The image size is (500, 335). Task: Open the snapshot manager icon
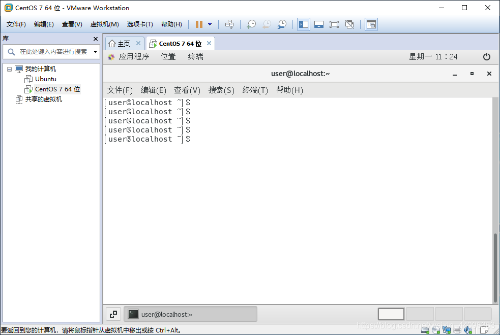click(282, 24)
